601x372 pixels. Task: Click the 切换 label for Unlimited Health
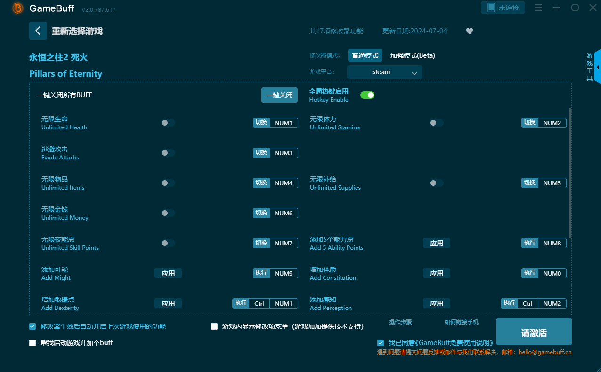click(x=261, y=123)
